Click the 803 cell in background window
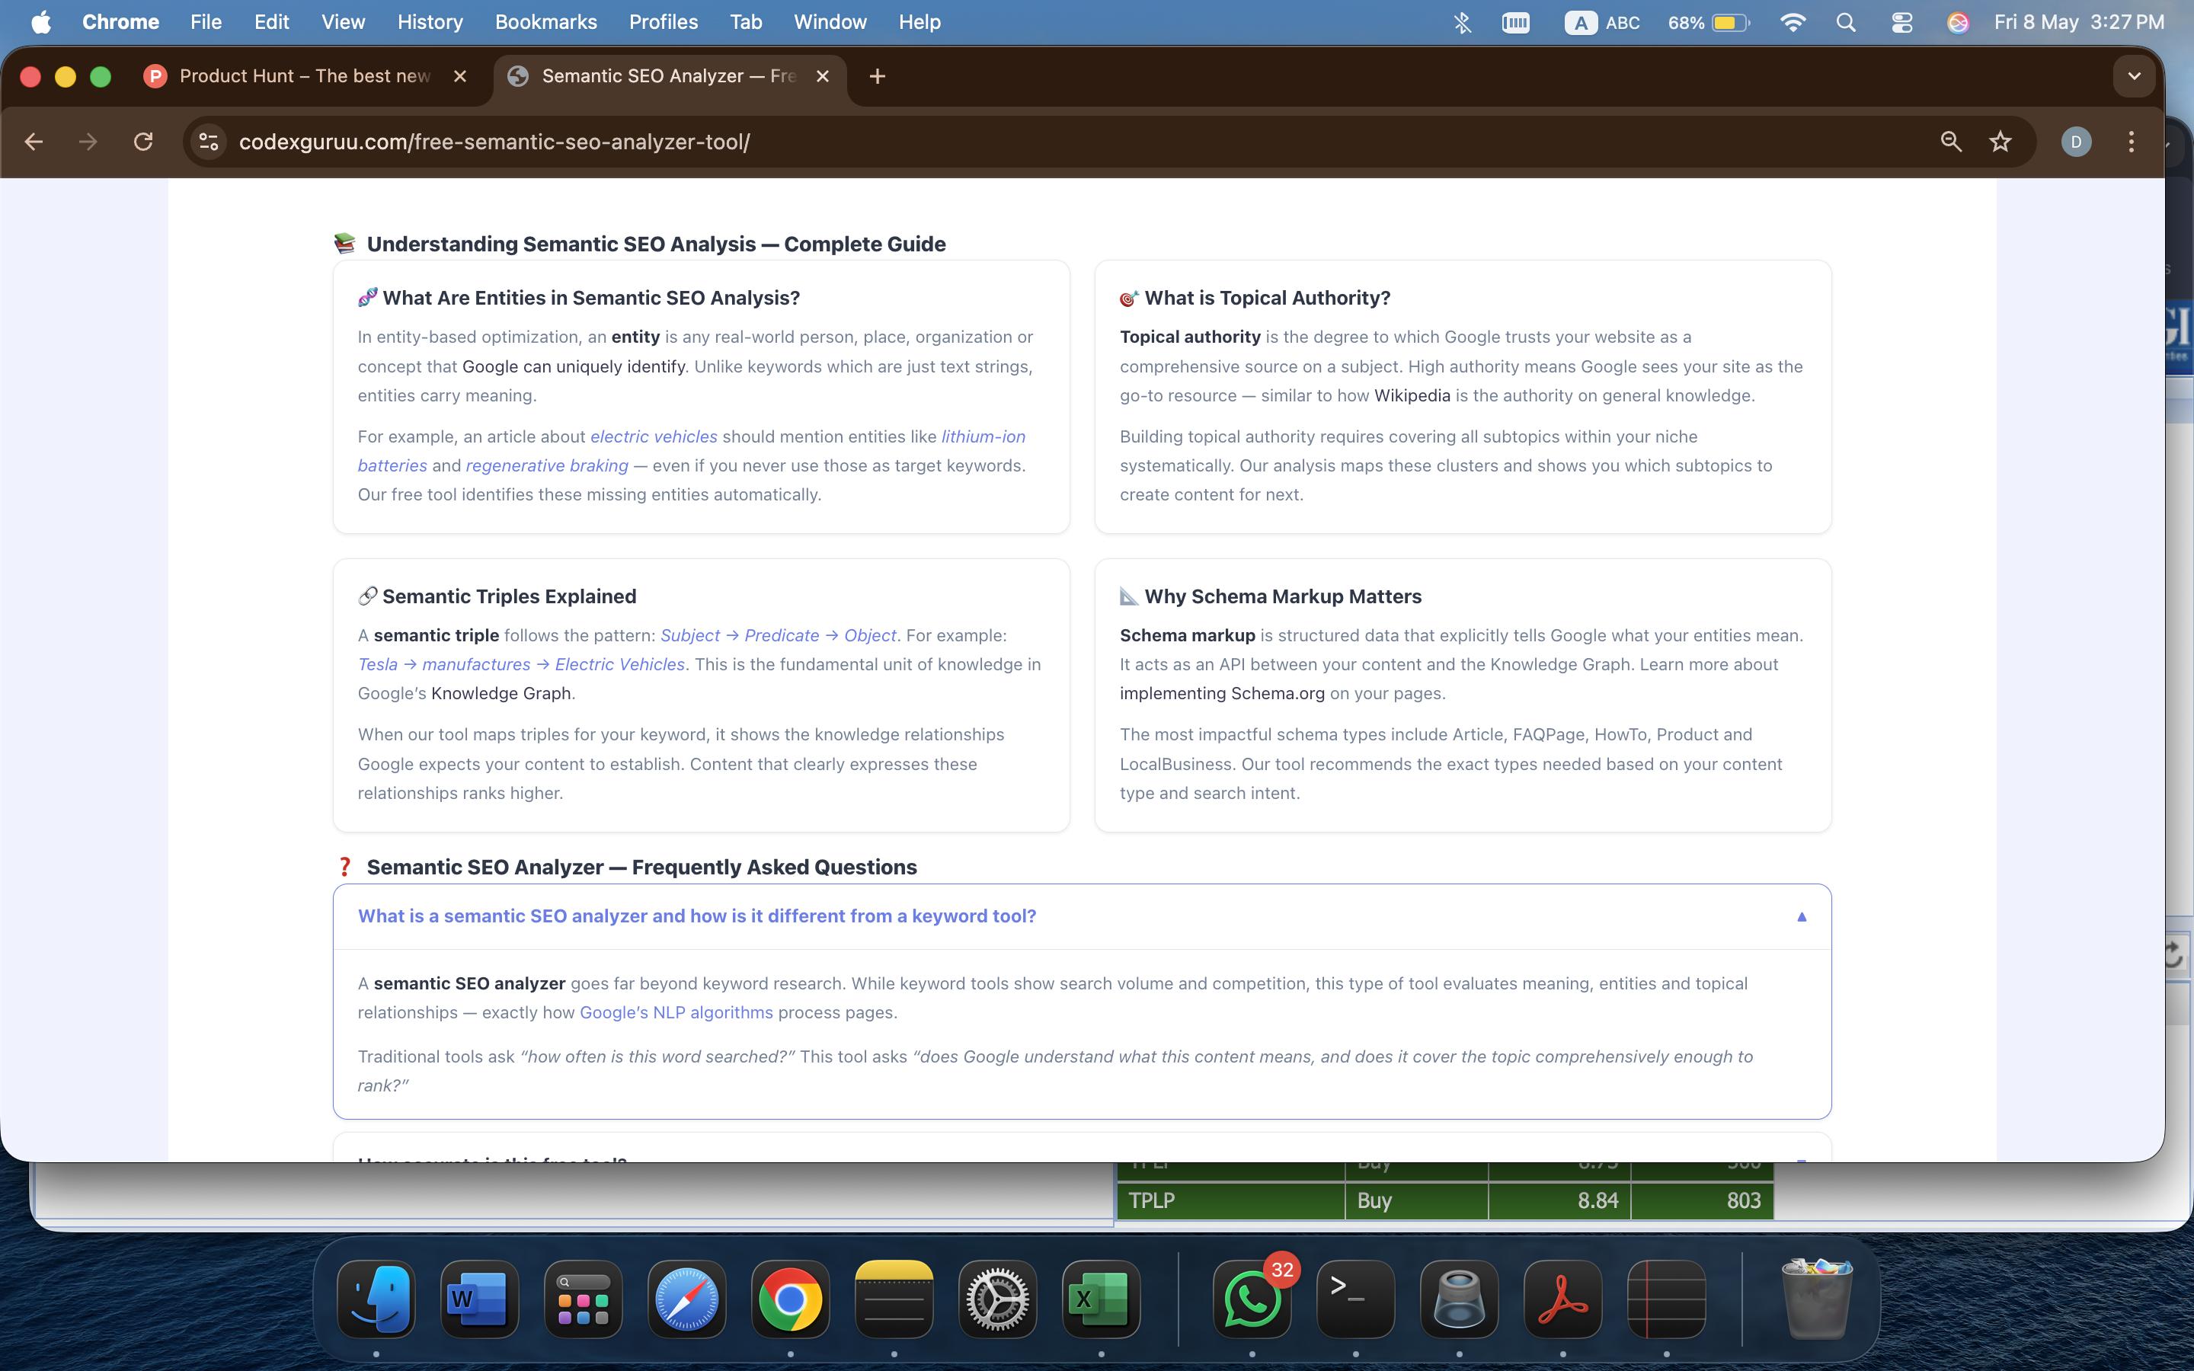This screenshot has height=1371, width=2194. click(1702, 1200)
